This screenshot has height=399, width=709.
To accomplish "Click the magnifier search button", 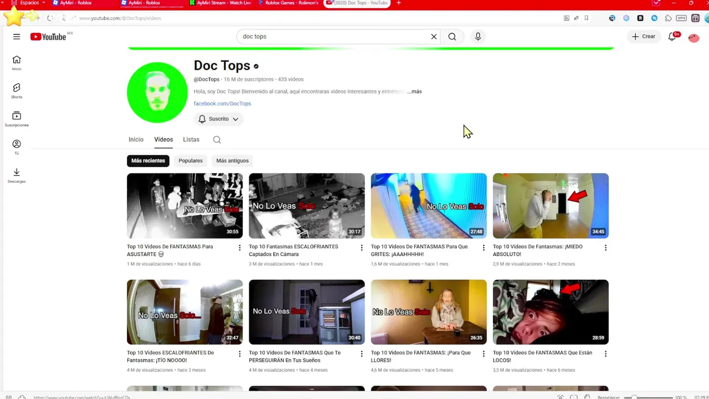I will coord(452,37).
